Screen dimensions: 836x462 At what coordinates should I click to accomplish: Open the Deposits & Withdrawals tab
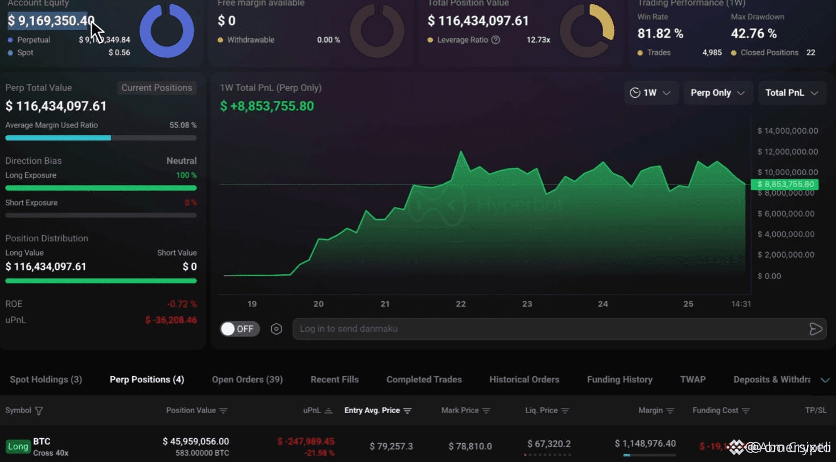pos(772,379)
